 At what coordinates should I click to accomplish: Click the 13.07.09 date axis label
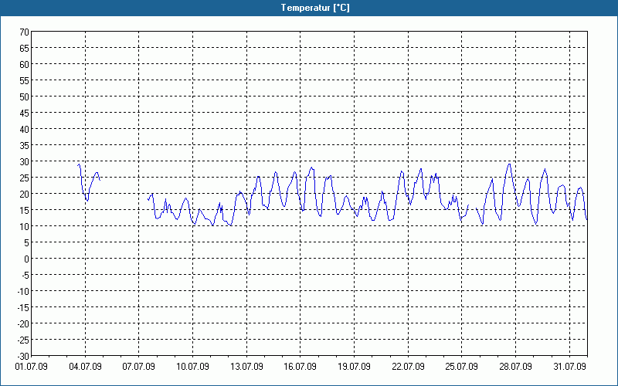click(246, 367)
